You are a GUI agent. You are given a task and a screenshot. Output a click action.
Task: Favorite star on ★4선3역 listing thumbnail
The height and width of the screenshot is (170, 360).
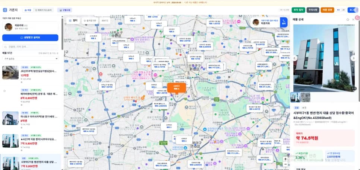4,136
